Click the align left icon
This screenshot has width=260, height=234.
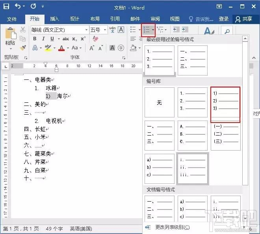coord(133,39)
